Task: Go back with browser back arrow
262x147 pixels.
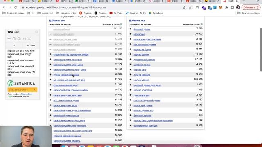Action: pyautogui.click(x=4, y=7)
